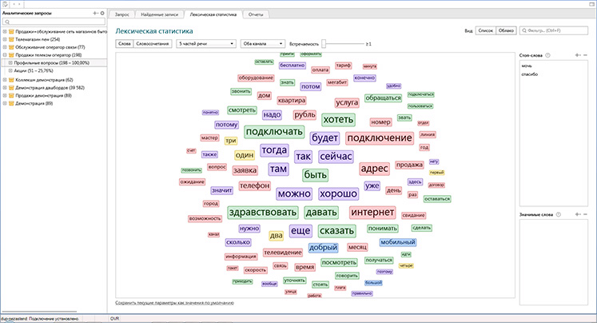Click the word интернет in the cloud
Image resolution: width=597 pixels, height=323 pixels.
tap(372, 213)
